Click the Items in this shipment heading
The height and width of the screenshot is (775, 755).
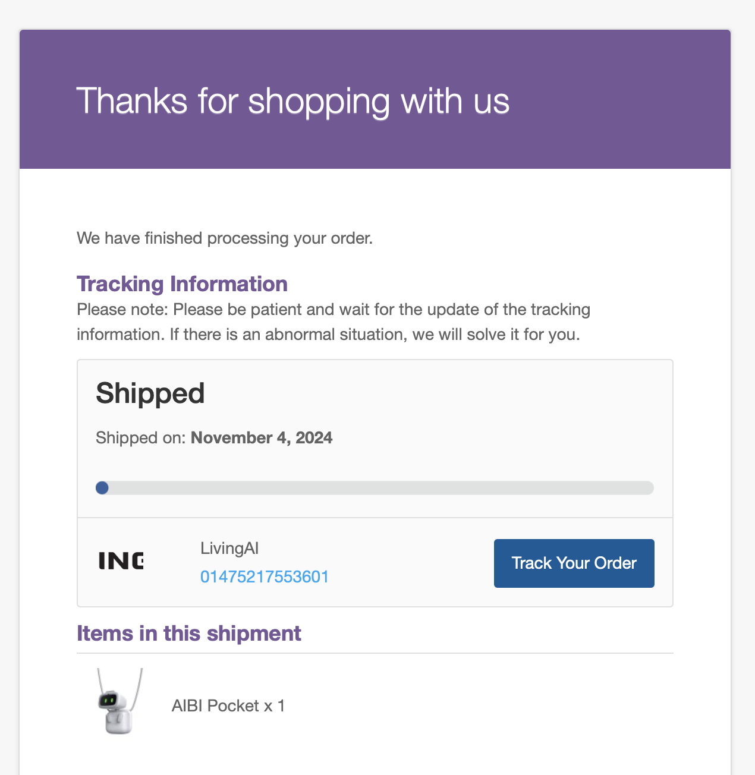189,634
